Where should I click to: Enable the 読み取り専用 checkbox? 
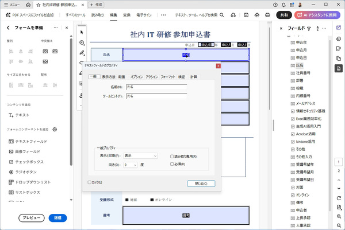172,157
